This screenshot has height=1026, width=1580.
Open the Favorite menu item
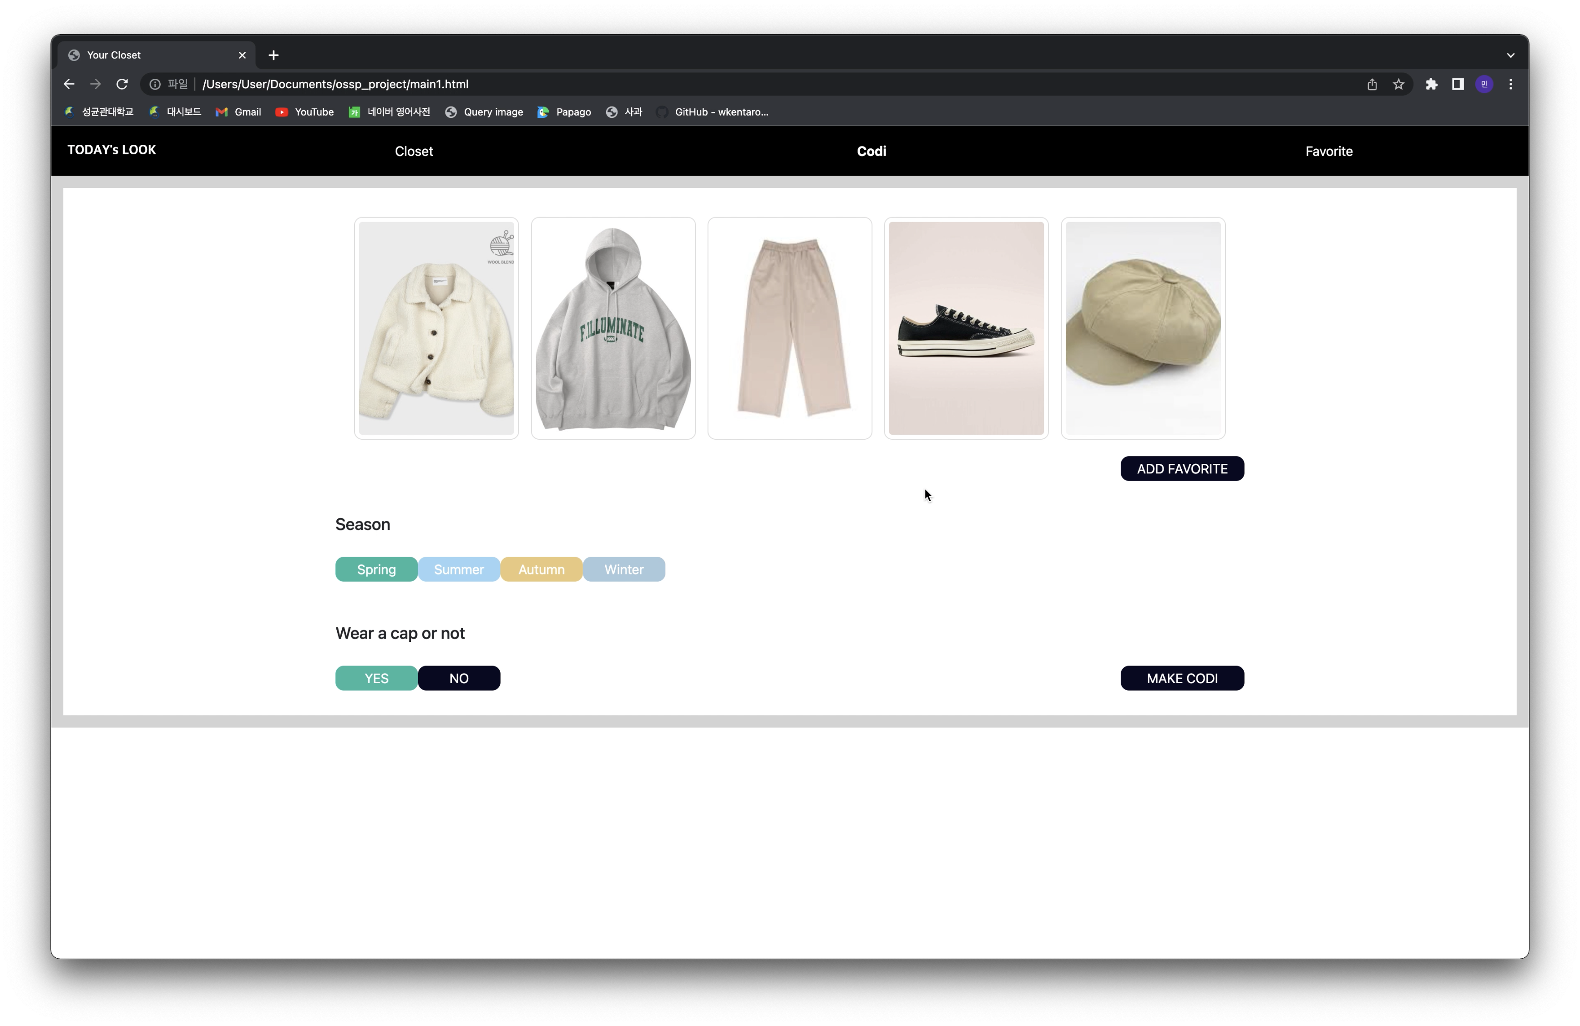tap(1328, 152)
